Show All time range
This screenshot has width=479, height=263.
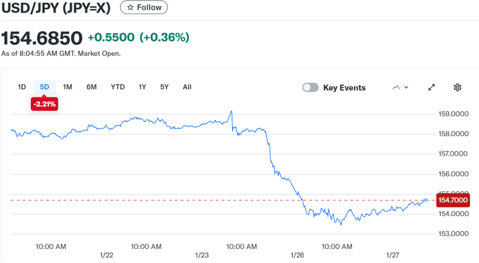tap(187, 87)
